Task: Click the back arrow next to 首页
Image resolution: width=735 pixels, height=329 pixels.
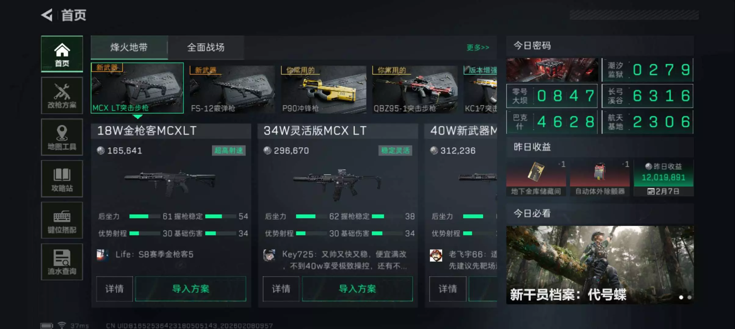Action: click(x=47, y=15)
